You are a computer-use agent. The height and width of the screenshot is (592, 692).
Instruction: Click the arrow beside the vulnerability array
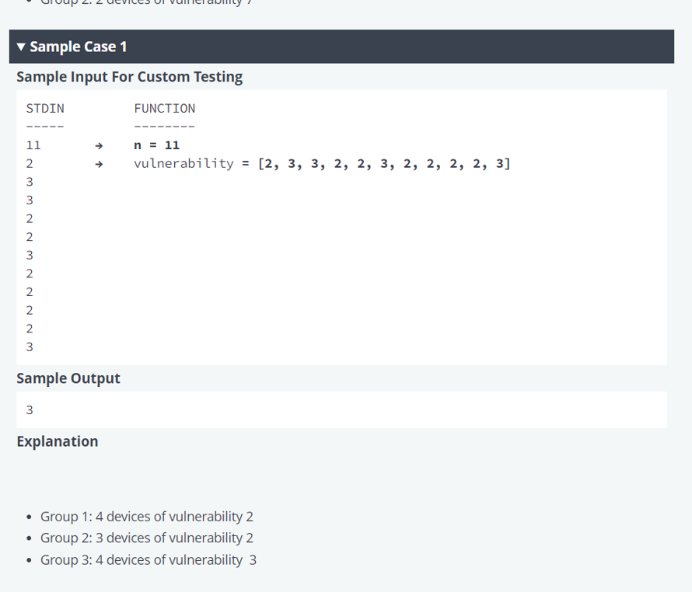click(x=99, y=164)
